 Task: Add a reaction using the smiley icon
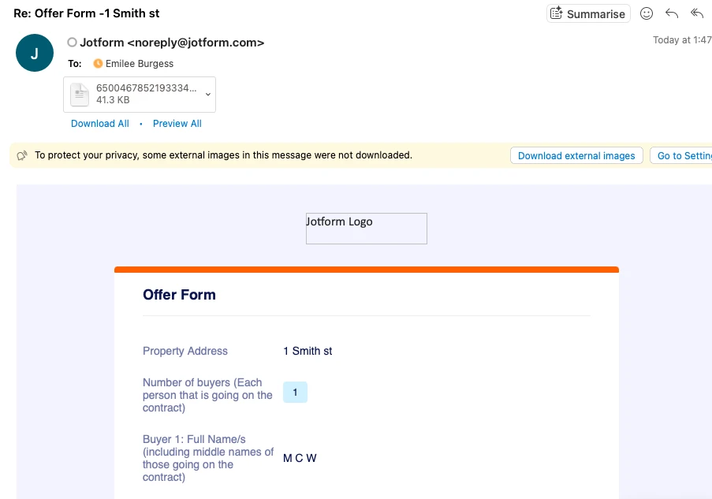coord(647,13)
